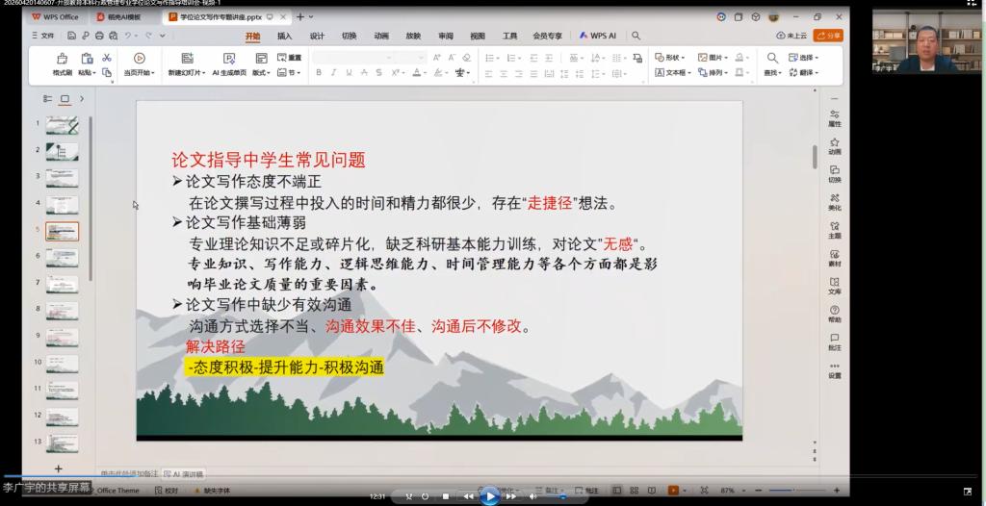Select slide 6 thumbnail in panel
Viewport: 986px width, 506px height.
62,258
